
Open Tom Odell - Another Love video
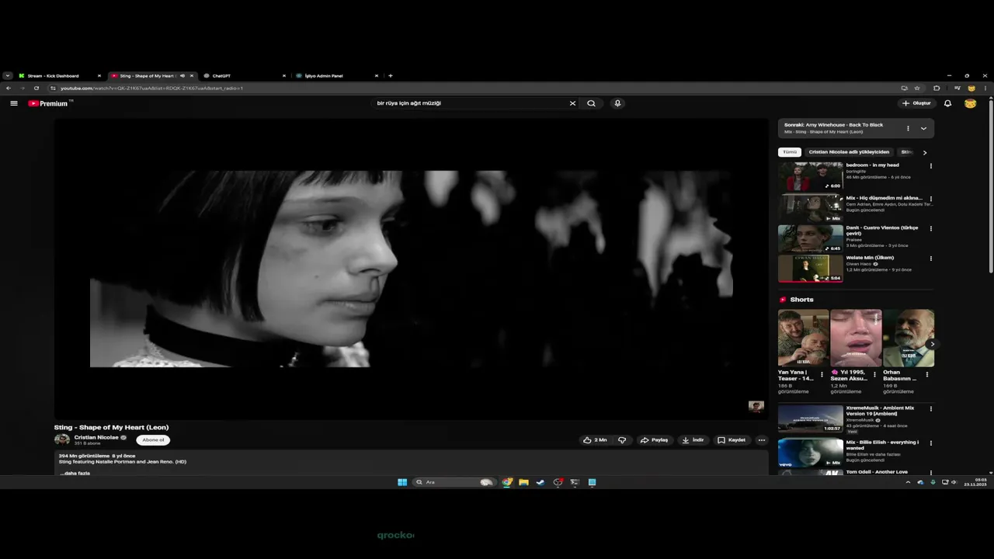coord(877,472)
